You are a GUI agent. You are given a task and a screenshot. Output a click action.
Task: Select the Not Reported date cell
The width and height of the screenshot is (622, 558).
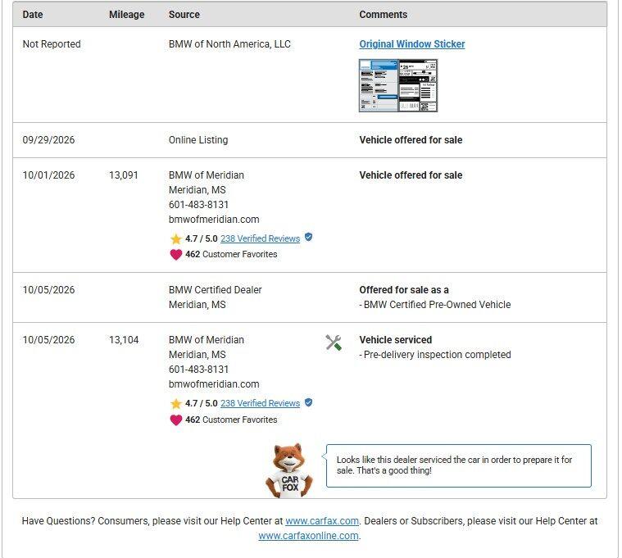[x=52, y=44]
